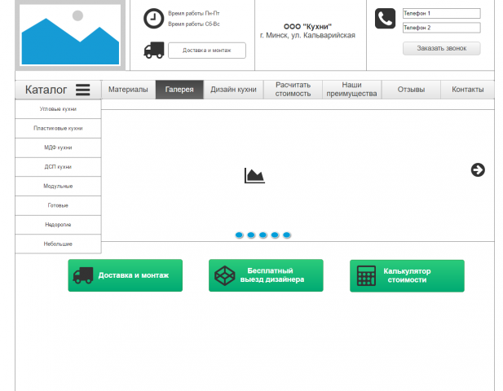Expand the Каталог dropdown menu
The width and height of the screenshot is (503, 391).
58,90
